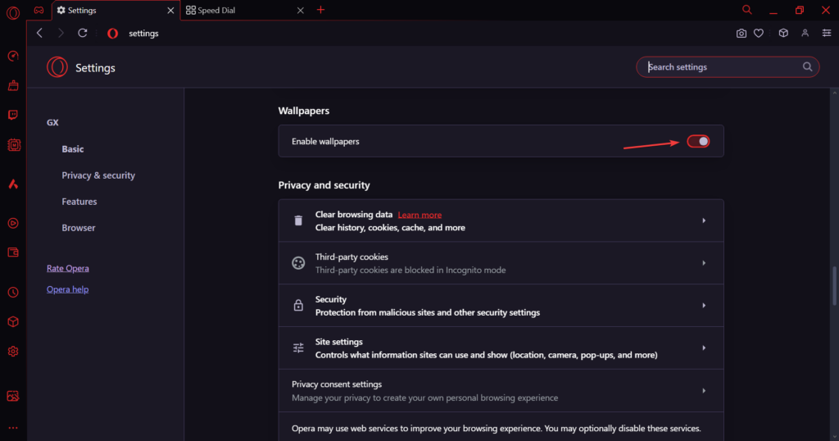Select Features section in sidebar
The height and width of the screenshot is (441, 839).
point(79,201)
